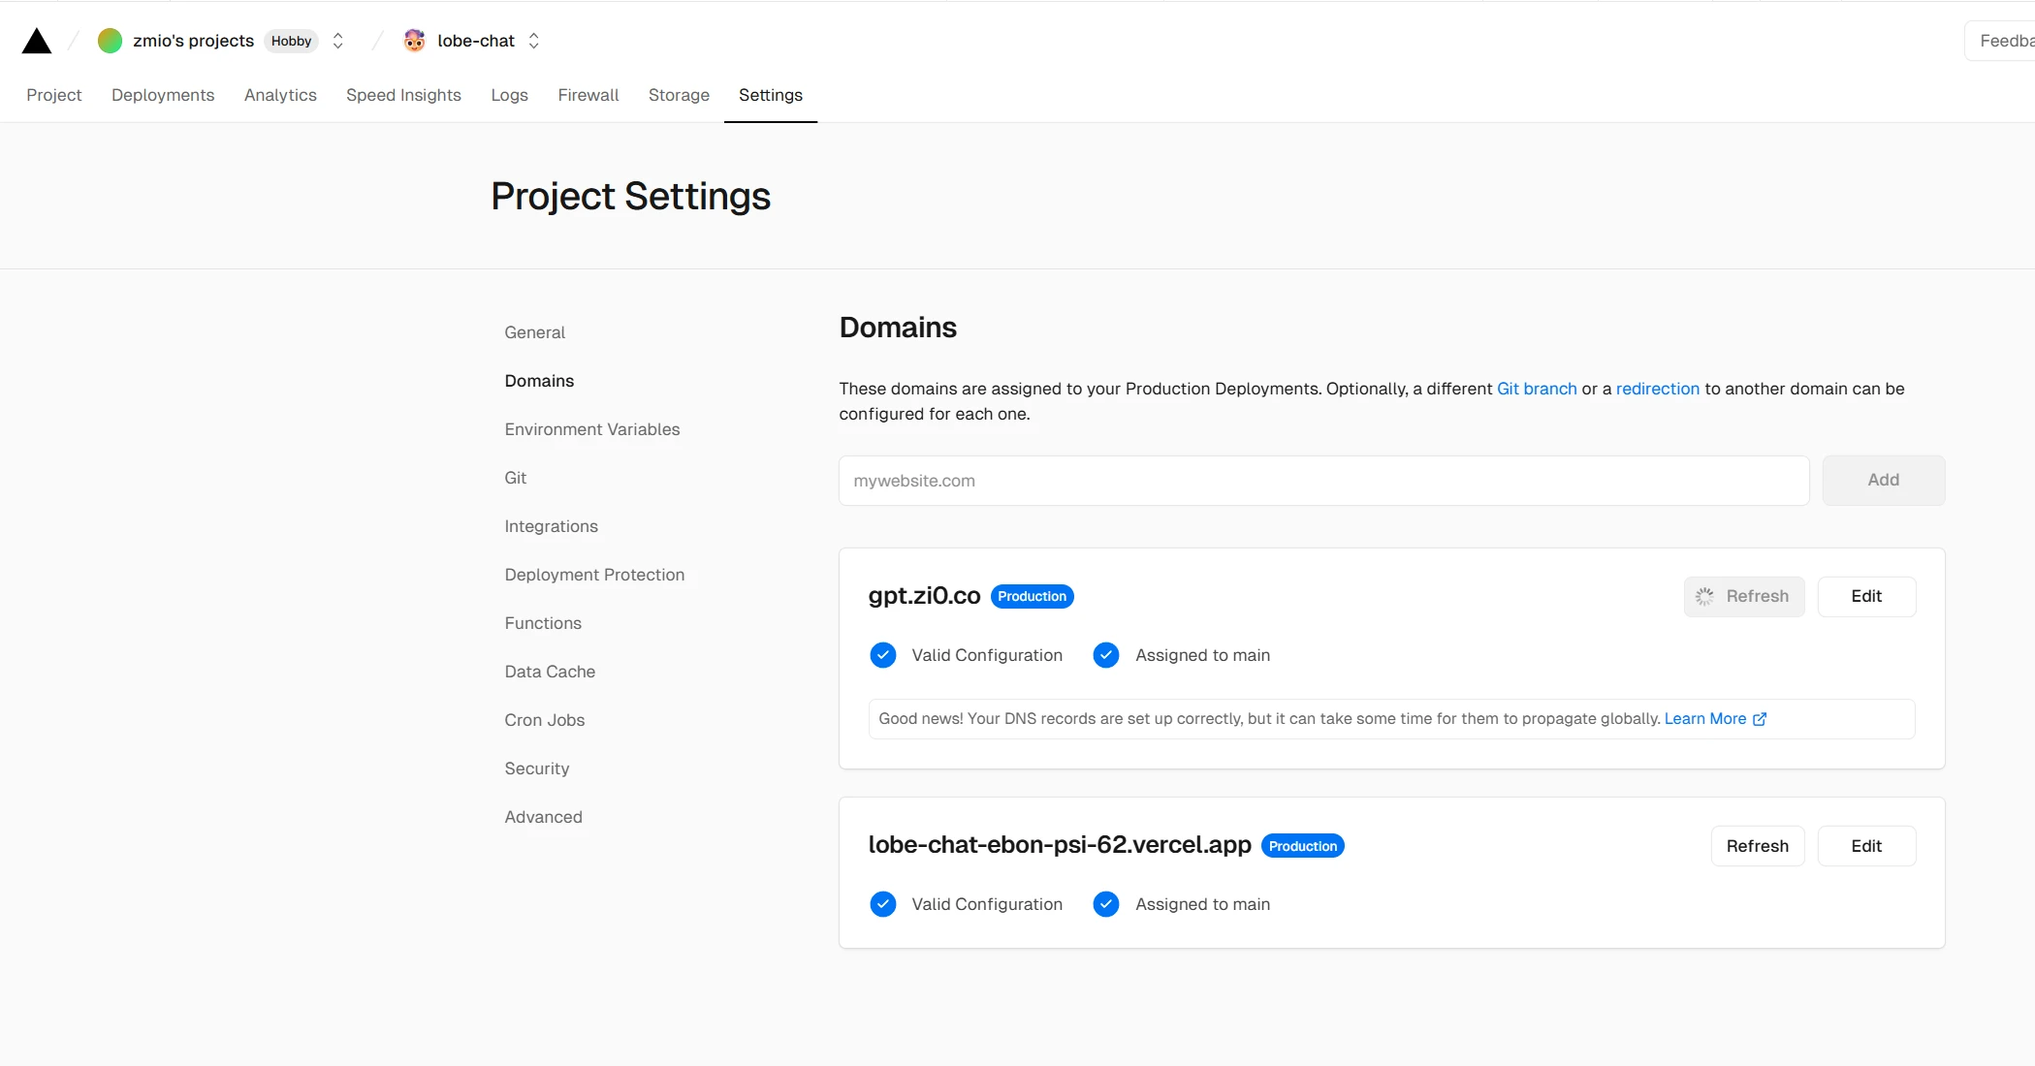
Task: Click the green zmio's projects avatar
Action: 111,41
